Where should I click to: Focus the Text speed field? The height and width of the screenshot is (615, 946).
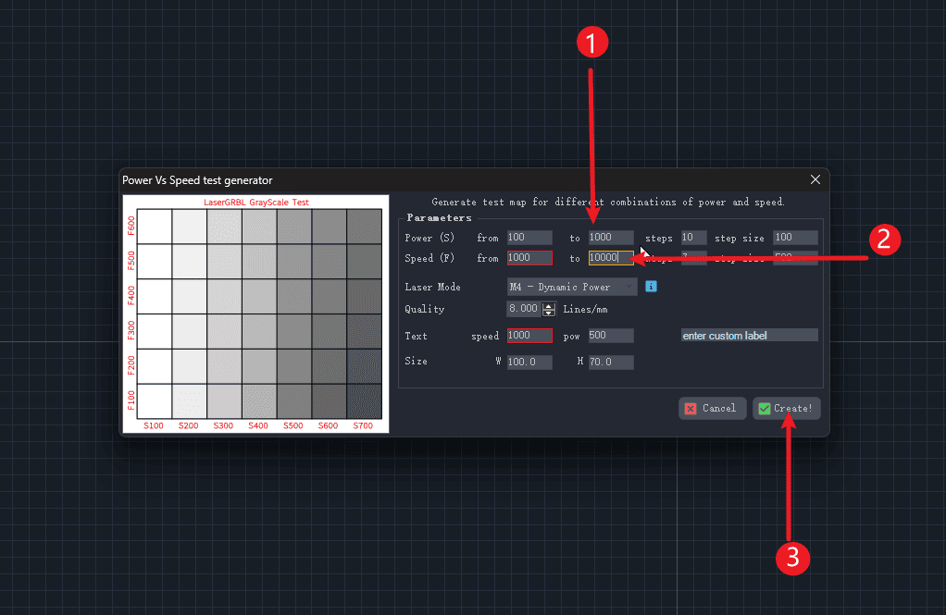click(x=529, y=336)
